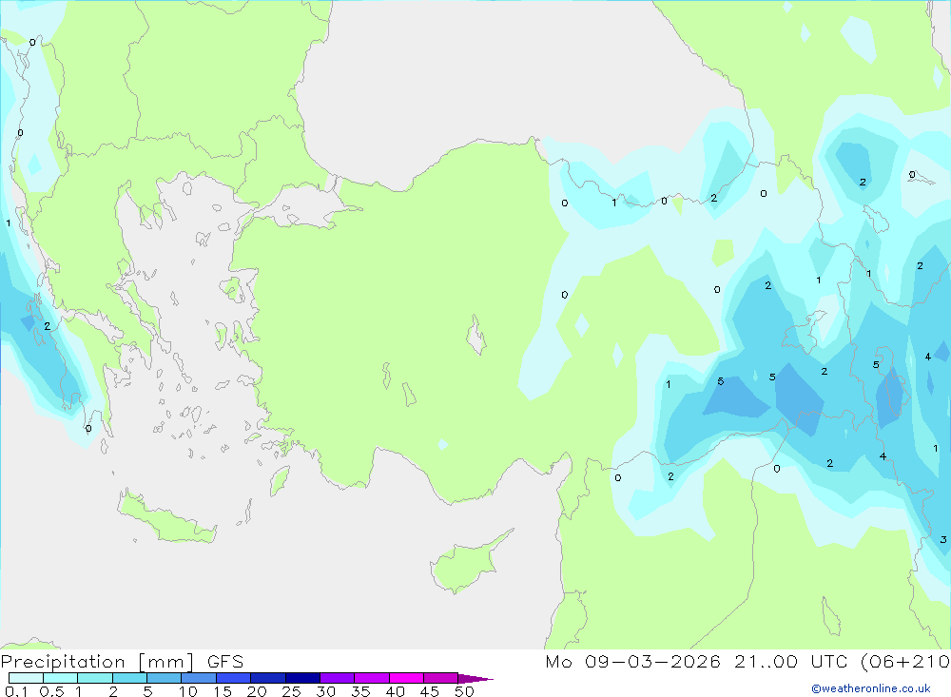Pick the 5–10 mm legend color segment
Screen dimensions: 951x697
165,678
